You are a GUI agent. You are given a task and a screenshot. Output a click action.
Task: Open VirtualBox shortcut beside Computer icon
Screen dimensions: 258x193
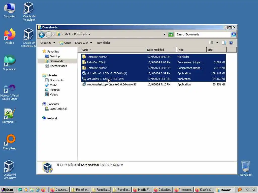(29, 11)
